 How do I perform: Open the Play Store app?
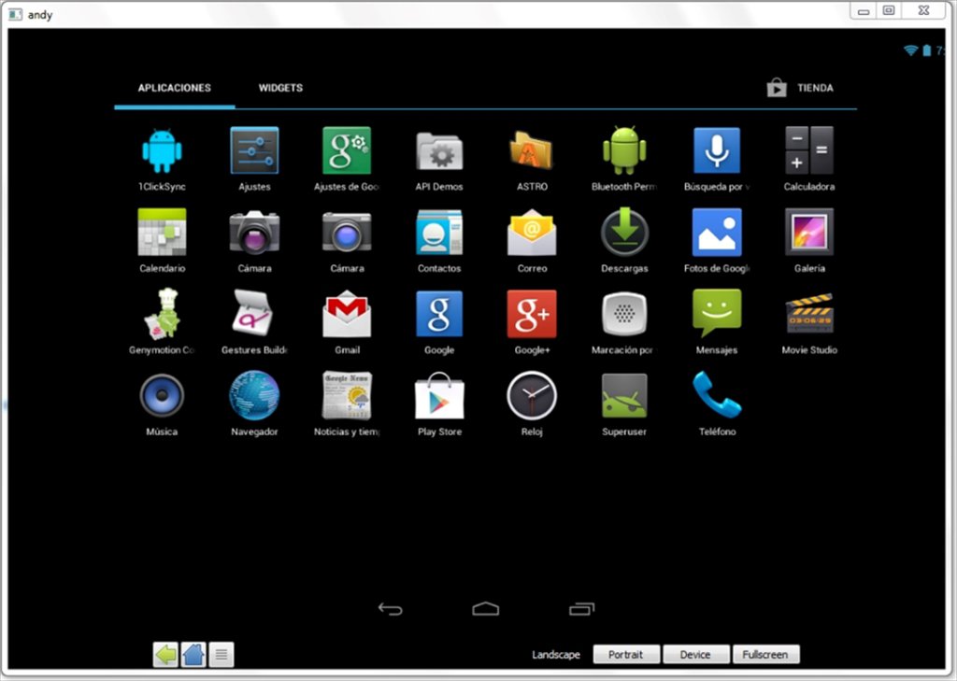tap(439, 397)
